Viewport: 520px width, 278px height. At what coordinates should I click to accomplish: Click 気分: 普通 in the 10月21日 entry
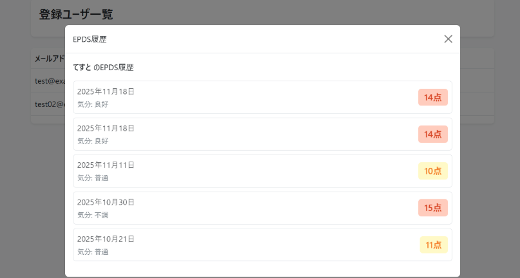93,252
